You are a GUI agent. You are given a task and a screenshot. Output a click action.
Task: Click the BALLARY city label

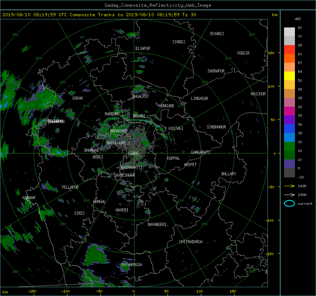[x=229, y=174]
